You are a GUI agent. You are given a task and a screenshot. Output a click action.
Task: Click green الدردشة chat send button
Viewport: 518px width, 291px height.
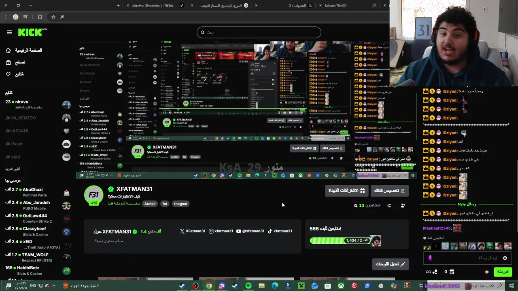coord(503,272)
